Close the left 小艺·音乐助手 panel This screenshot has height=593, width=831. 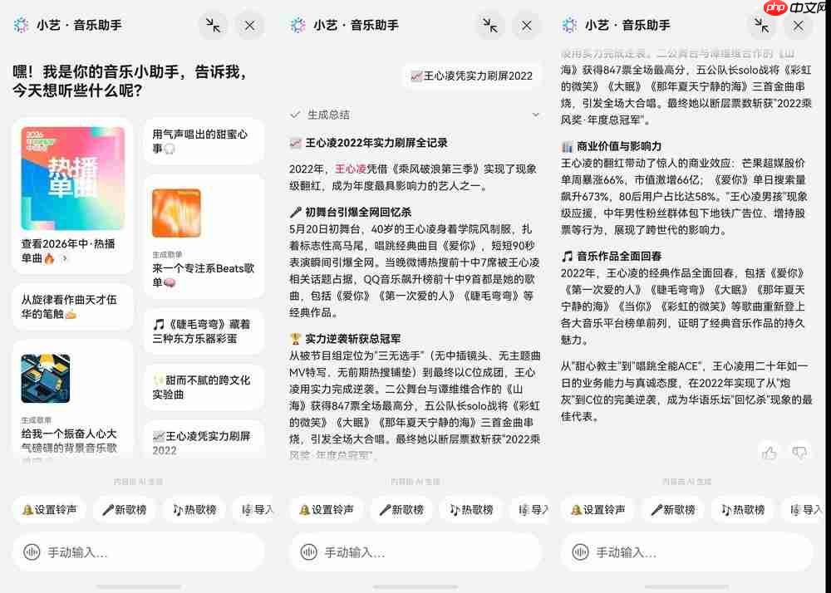pyautogui.click(x=249, y=26)
